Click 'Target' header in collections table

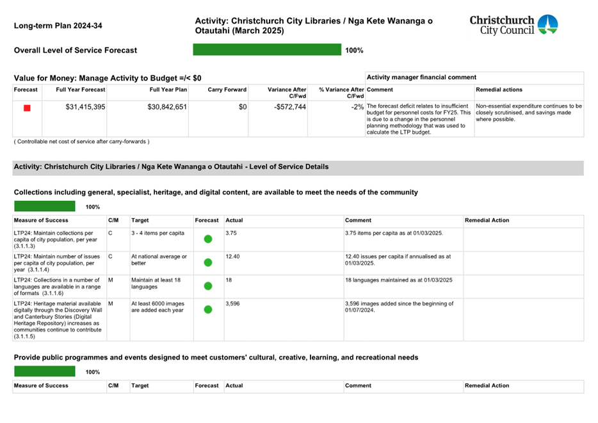140,220
